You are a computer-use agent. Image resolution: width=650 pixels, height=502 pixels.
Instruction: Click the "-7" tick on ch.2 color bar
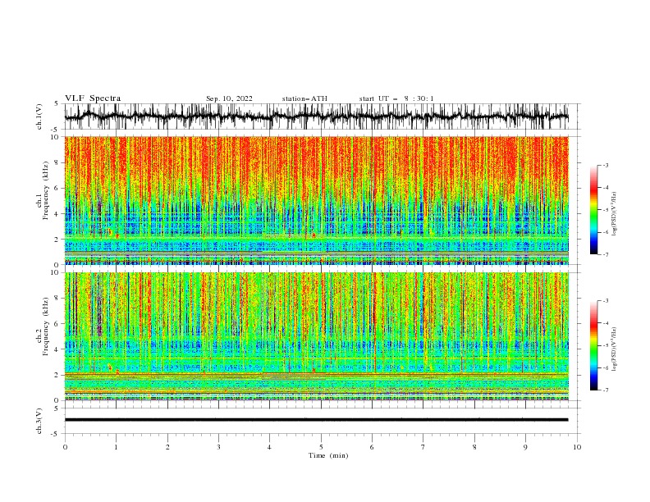click(605, 390)
